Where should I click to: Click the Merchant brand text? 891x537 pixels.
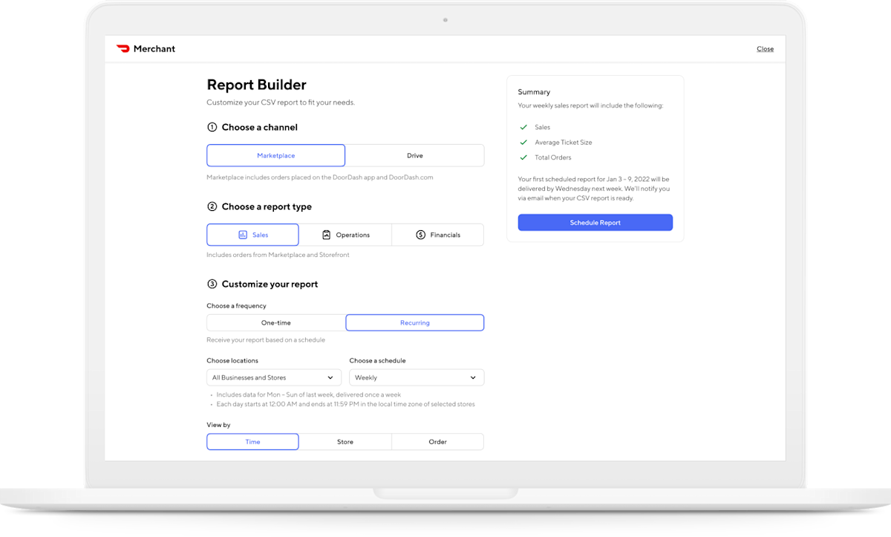point(154,49)
